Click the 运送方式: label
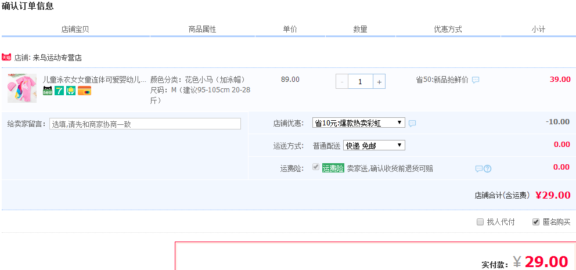The image size is (576, 270). click(289, 146)
